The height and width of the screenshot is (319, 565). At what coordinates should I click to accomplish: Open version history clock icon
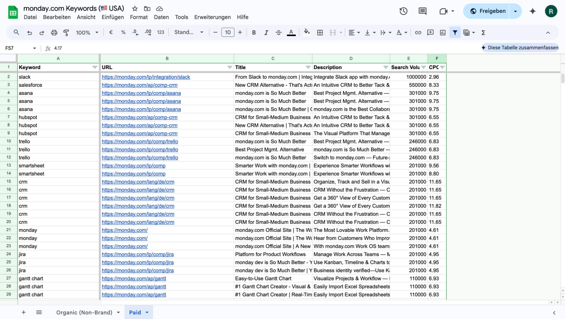pyautogui.click(x=403, y=11)
